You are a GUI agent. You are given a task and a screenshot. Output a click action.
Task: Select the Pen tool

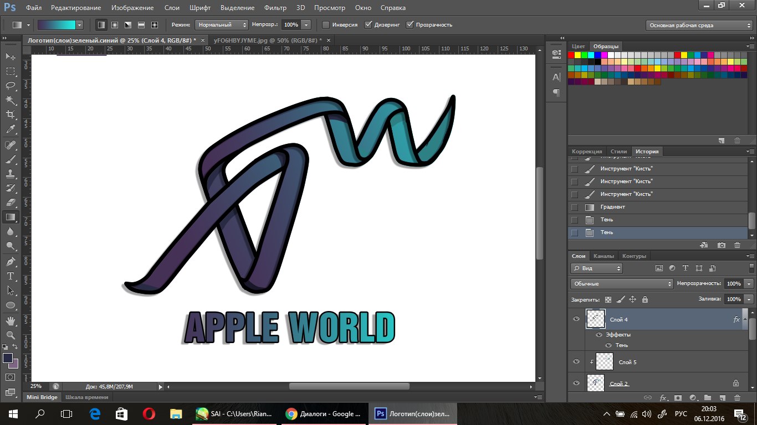coord(11,262)
